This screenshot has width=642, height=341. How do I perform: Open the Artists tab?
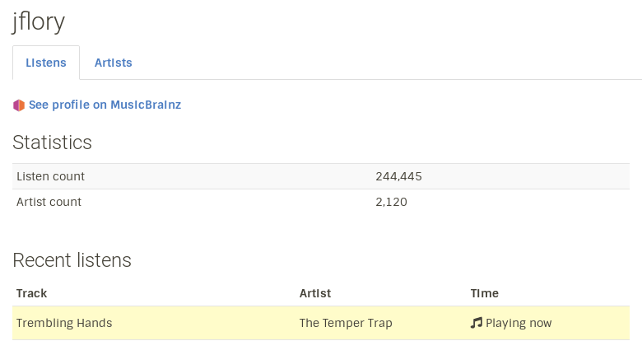tap(114, 63)
